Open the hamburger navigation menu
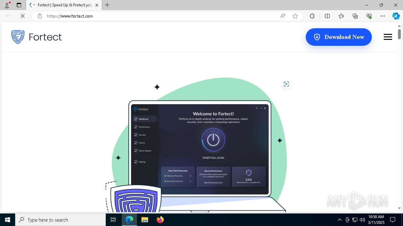Image resolution: width=403 pixels, height=226 pixels. pyautogui.click(x=388, y=37)
